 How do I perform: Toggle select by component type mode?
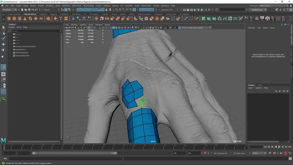pyautogui.click(x=70, y=10)
